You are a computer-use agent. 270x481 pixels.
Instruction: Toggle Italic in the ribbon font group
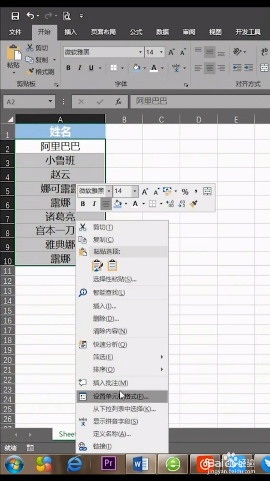click(x=79, y=68)
